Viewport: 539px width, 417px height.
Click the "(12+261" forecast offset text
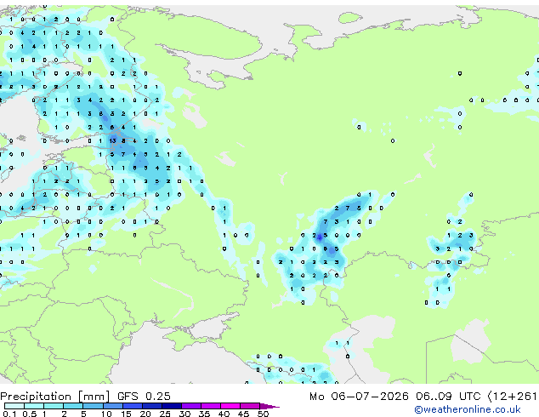[512, 397]
